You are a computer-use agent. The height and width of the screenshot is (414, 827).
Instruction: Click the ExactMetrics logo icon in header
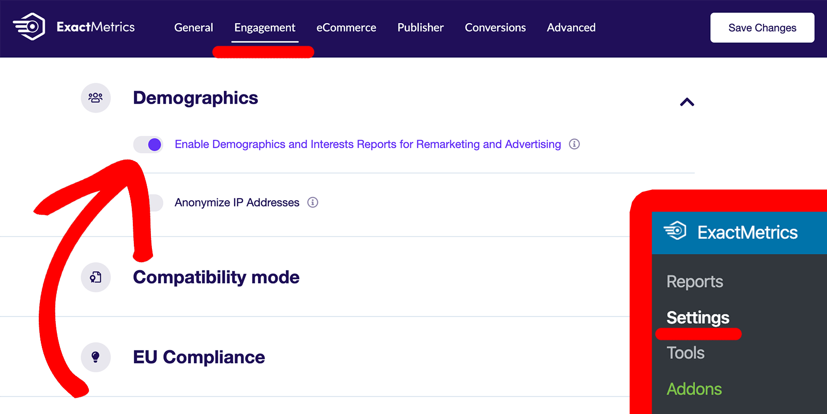29,26
